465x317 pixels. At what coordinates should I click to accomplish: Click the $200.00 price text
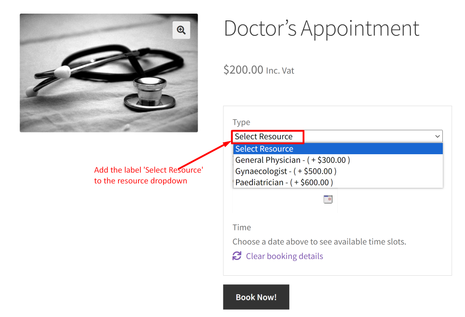243,70
